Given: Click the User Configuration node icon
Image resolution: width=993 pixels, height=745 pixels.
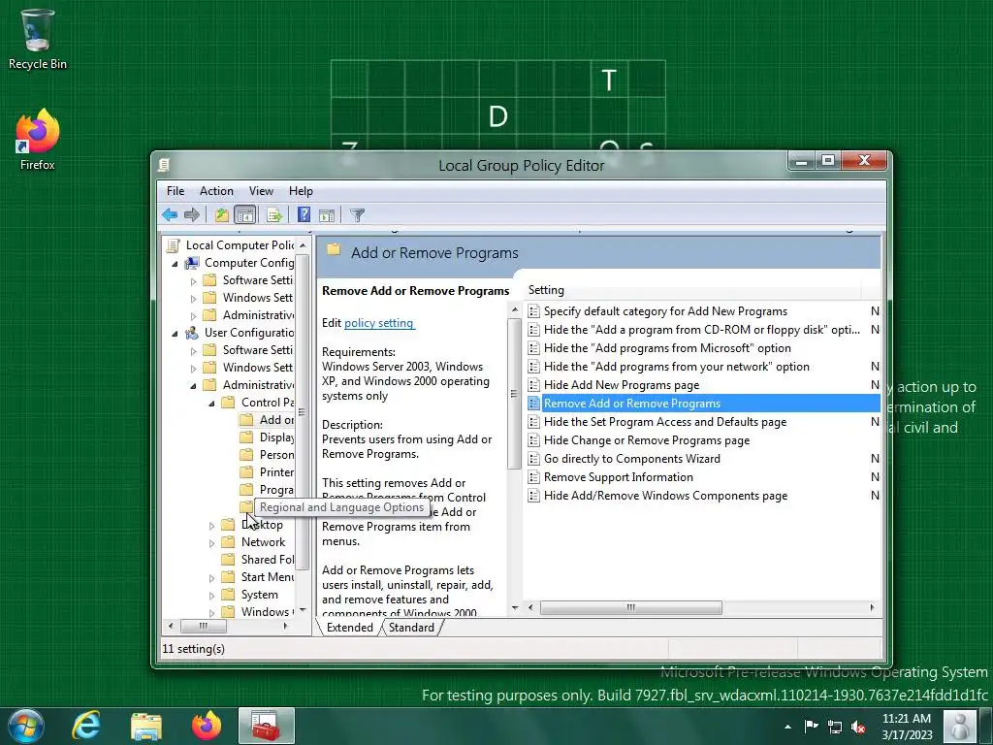Looking at the screenshot, I should point(192,333).
